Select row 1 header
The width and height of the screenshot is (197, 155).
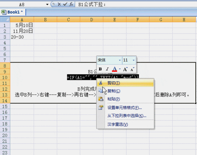click(5, 25)
